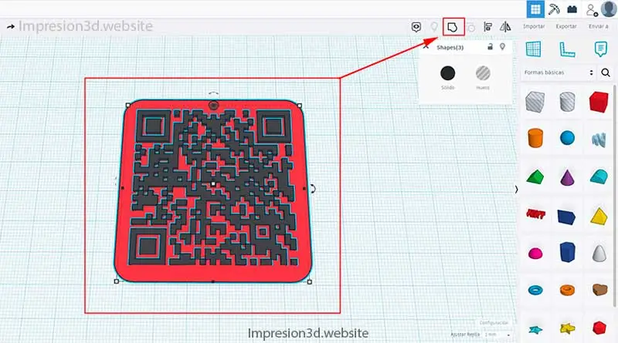This screenshot has width=618, height=343.
Task: Switch to the Minecraft pickaxe mode
Action: [554, 9]
